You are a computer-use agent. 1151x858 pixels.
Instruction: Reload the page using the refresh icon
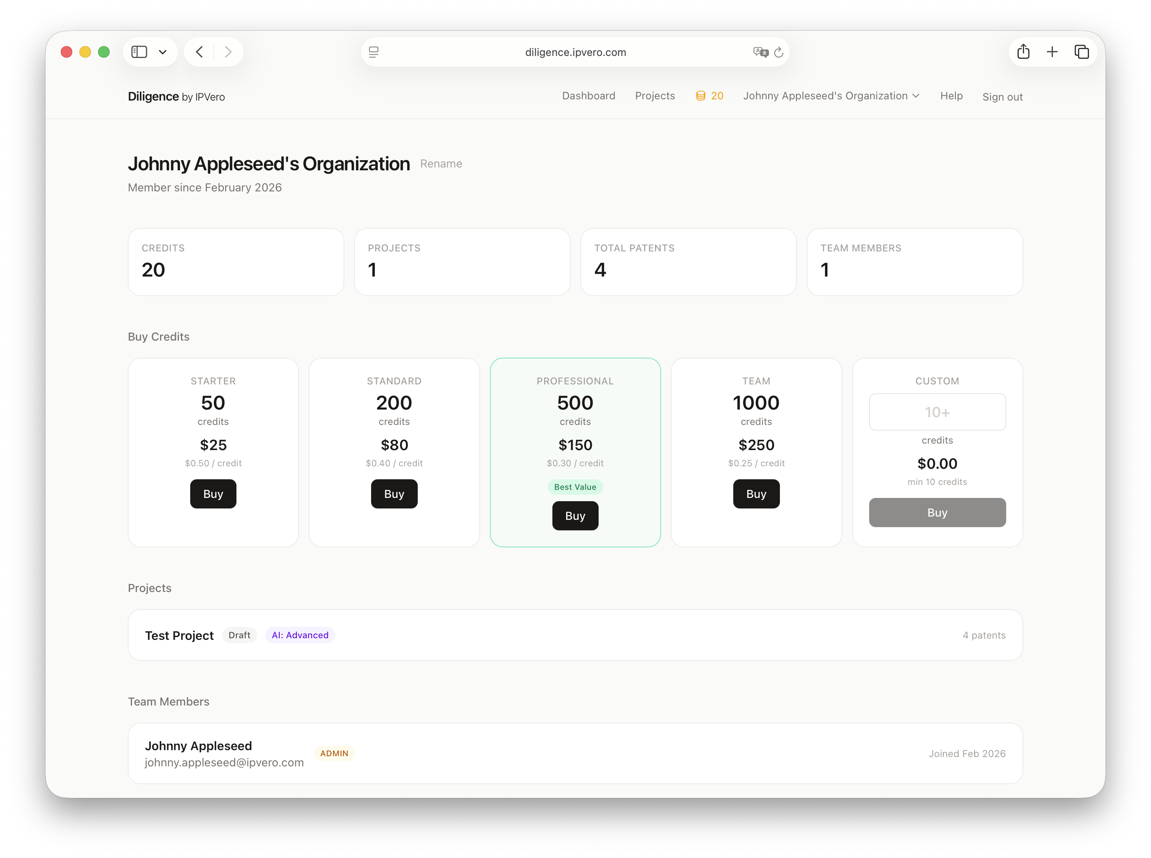tap(779, 52)
